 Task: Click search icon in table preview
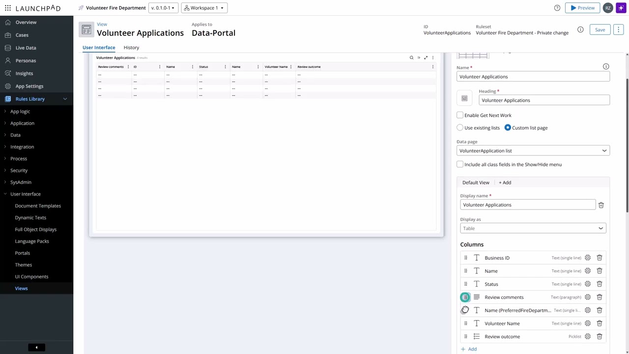click(x=411, y=58)
